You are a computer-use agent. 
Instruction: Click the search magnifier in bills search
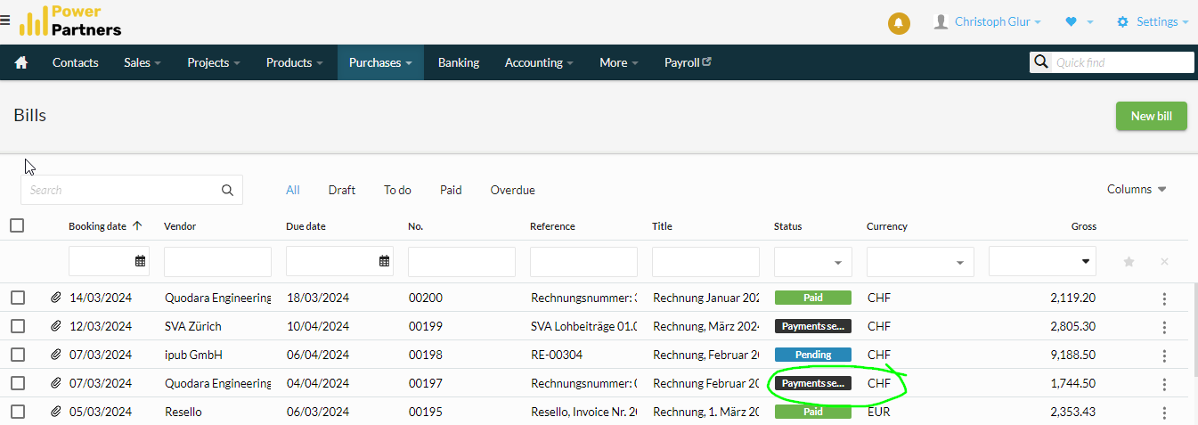[227, 190]
